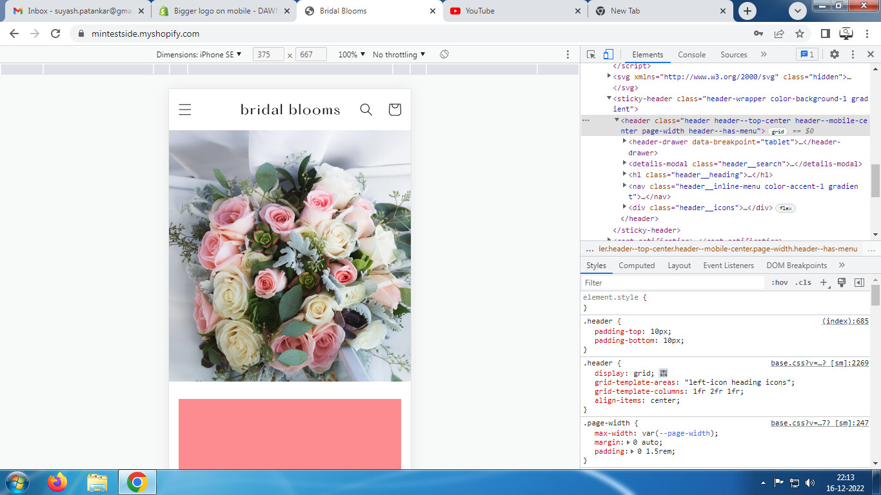Select the Styles tab
The image size is (881, 495).
click(596, 266)
